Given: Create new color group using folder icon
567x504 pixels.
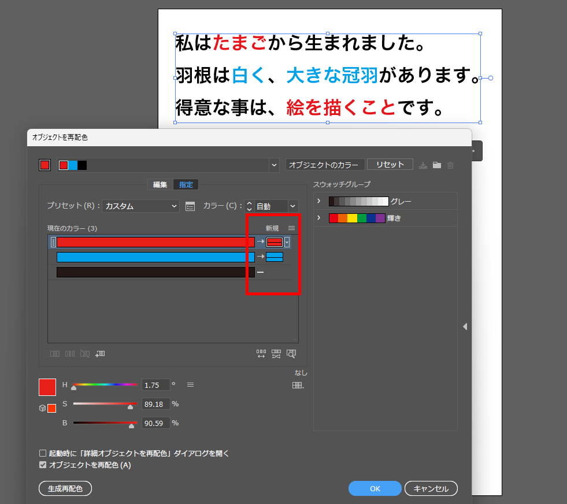Looking at the screenshot, I should (x=438, y=165).
